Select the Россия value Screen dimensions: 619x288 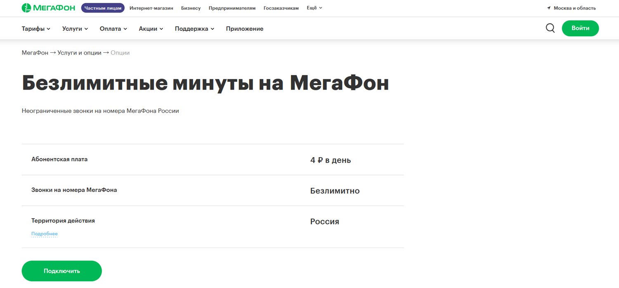coord(325,222)
